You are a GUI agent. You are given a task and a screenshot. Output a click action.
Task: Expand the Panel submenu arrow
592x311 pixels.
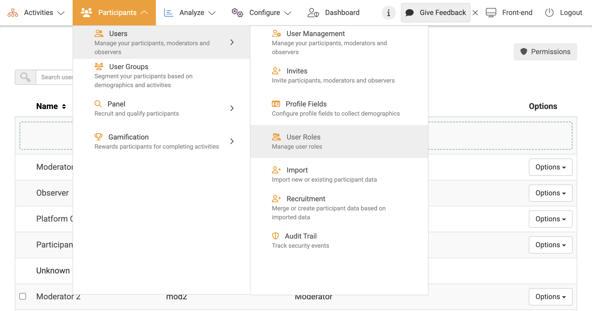click(232, 108)
